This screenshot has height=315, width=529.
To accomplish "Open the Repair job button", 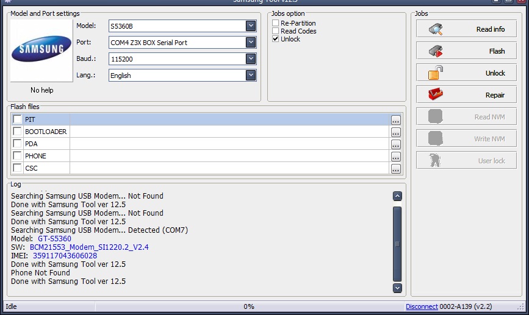I will coord(466,94).
